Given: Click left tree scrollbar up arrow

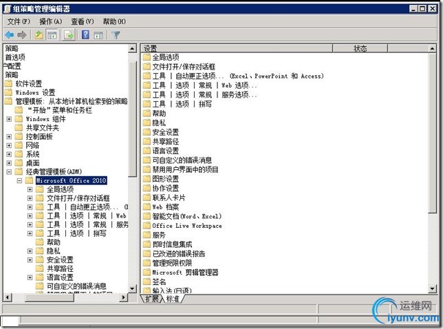Looking at the screenshot, I should pyautogui.click(x=132, y=49).
